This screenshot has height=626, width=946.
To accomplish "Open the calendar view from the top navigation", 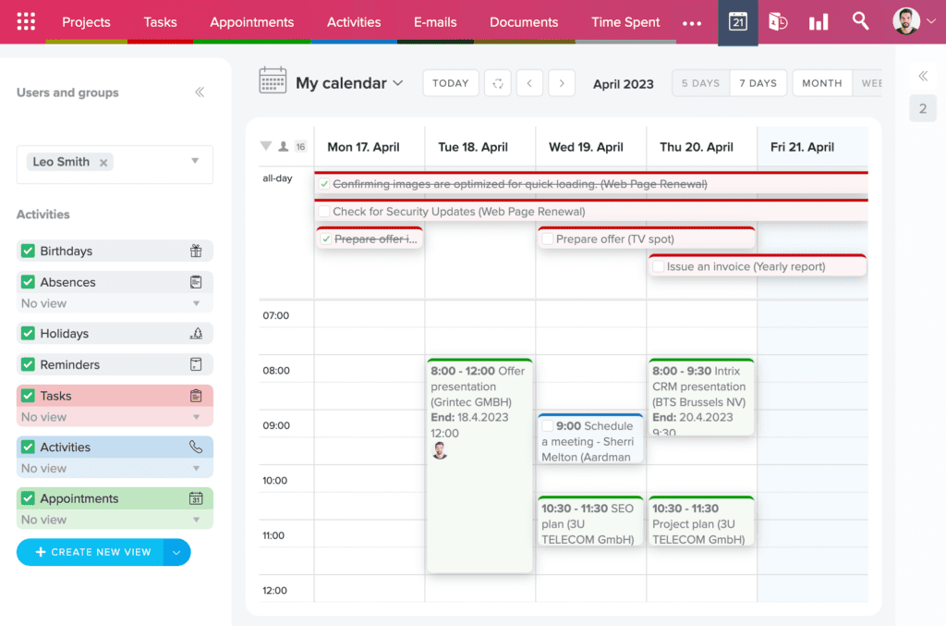I will pos(737,20).
